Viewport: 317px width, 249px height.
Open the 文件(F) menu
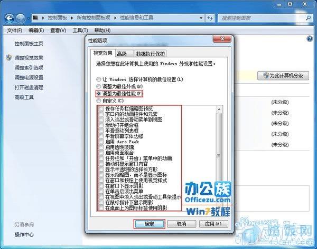15,31
